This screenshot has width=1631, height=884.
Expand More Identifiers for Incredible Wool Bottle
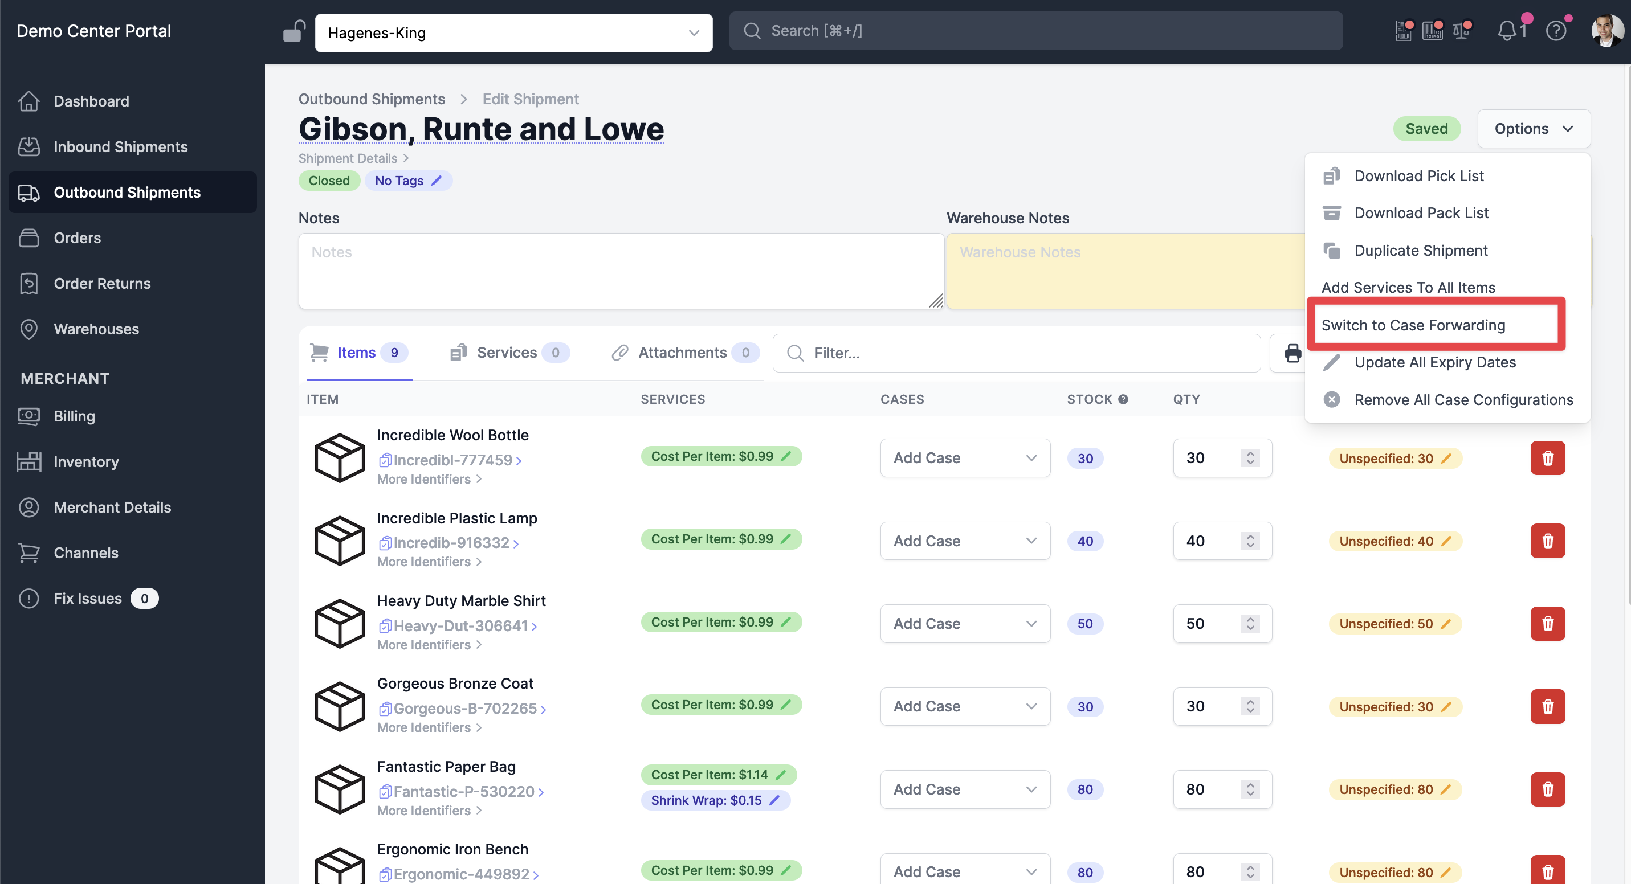[429, 480]
